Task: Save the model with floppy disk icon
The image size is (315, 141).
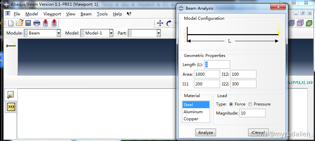Action: click(28, 23)
